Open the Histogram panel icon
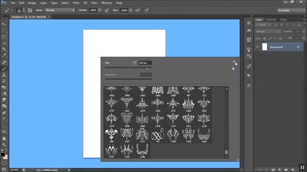Viewport: 307px width, 172px height. (x=249, y=30)
